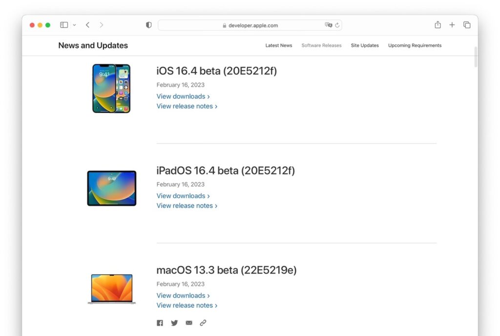This screenshot has width=500, height=336.
Task: Open the translate icon in the address bar
Action: 328,25
